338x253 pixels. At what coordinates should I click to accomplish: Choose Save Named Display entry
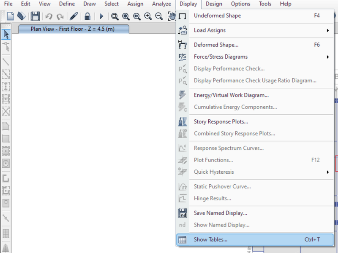point(255,213)
